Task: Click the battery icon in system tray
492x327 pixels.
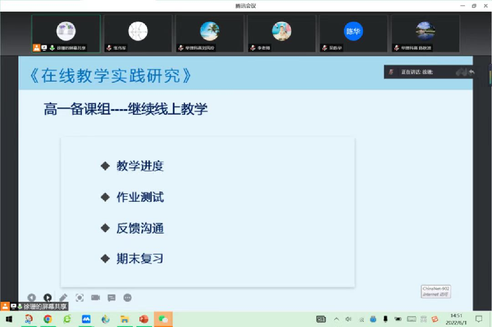Action: pos(398,319)
